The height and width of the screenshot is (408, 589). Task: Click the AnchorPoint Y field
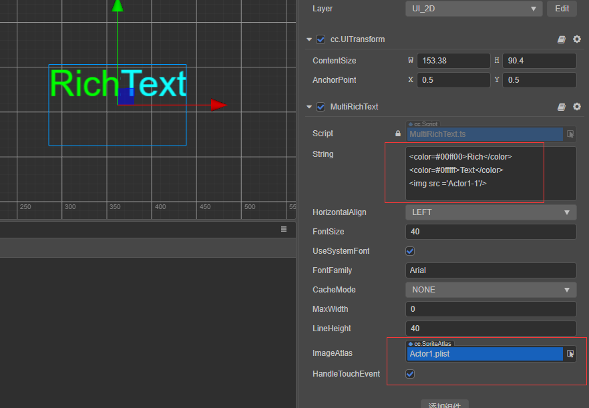(540, 80)
